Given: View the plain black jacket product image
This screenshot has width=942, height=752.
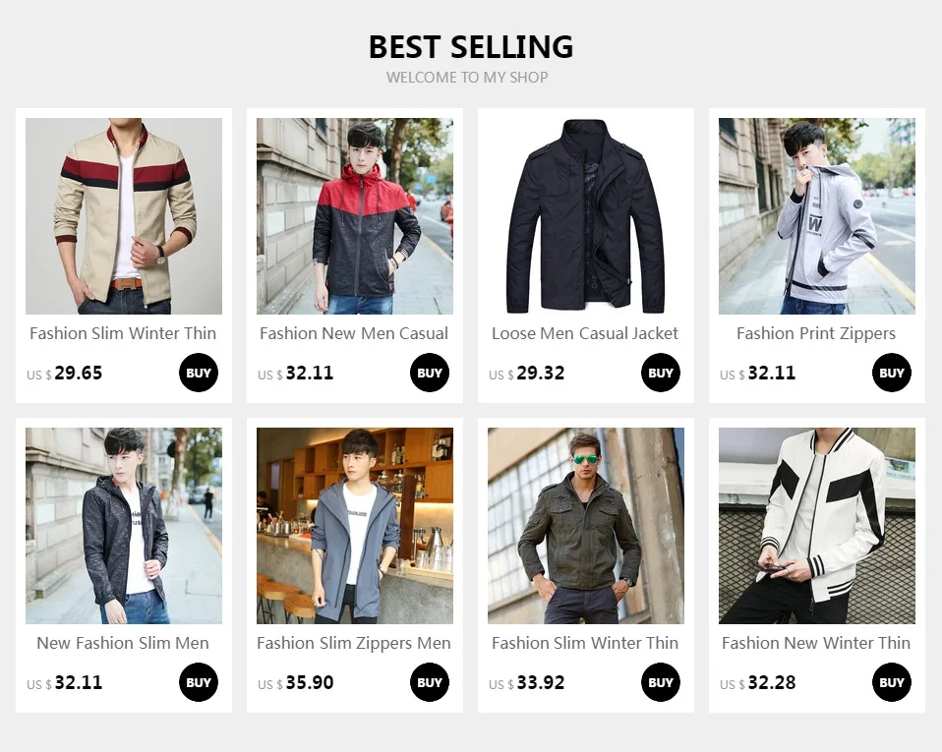Looking at the screenshot, I should tap(586, 216).
